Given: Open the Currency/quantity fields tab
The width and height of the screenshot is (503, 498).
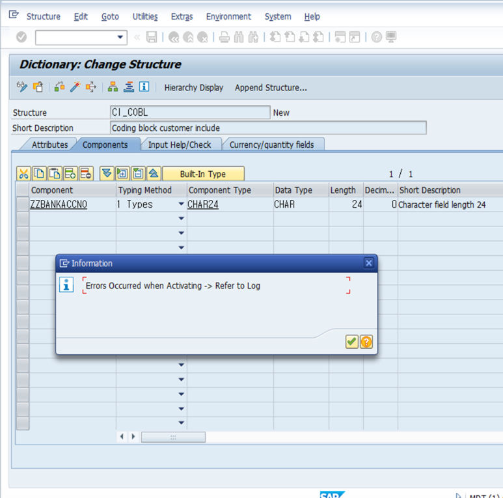Looking at the screenshot, I should (x=271, y=145).
